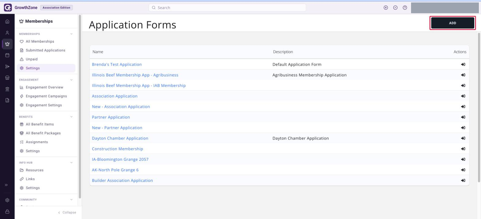
Task: Open the gear Setup icon at rail bottom
Action: (x=7, y=200)
